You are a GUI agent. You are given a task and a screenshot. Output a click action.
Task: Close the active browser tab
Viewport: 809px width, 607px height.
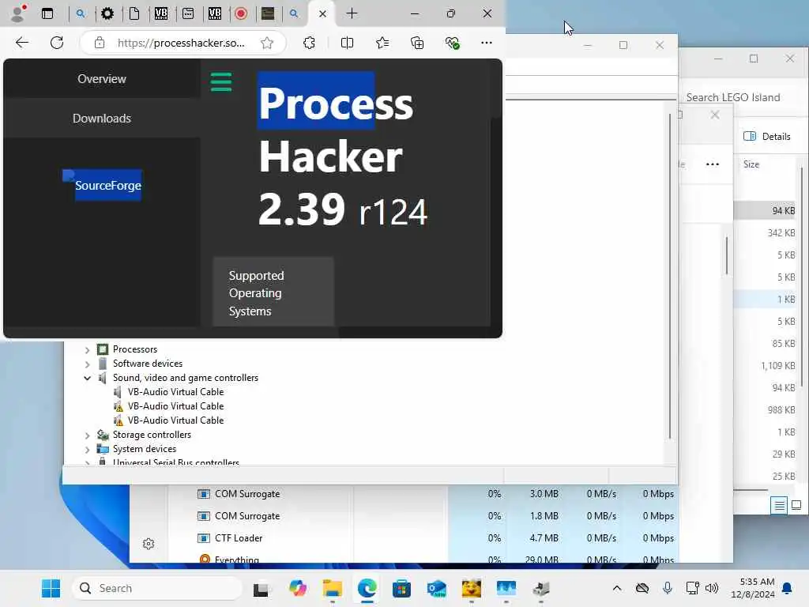point(322,14)
